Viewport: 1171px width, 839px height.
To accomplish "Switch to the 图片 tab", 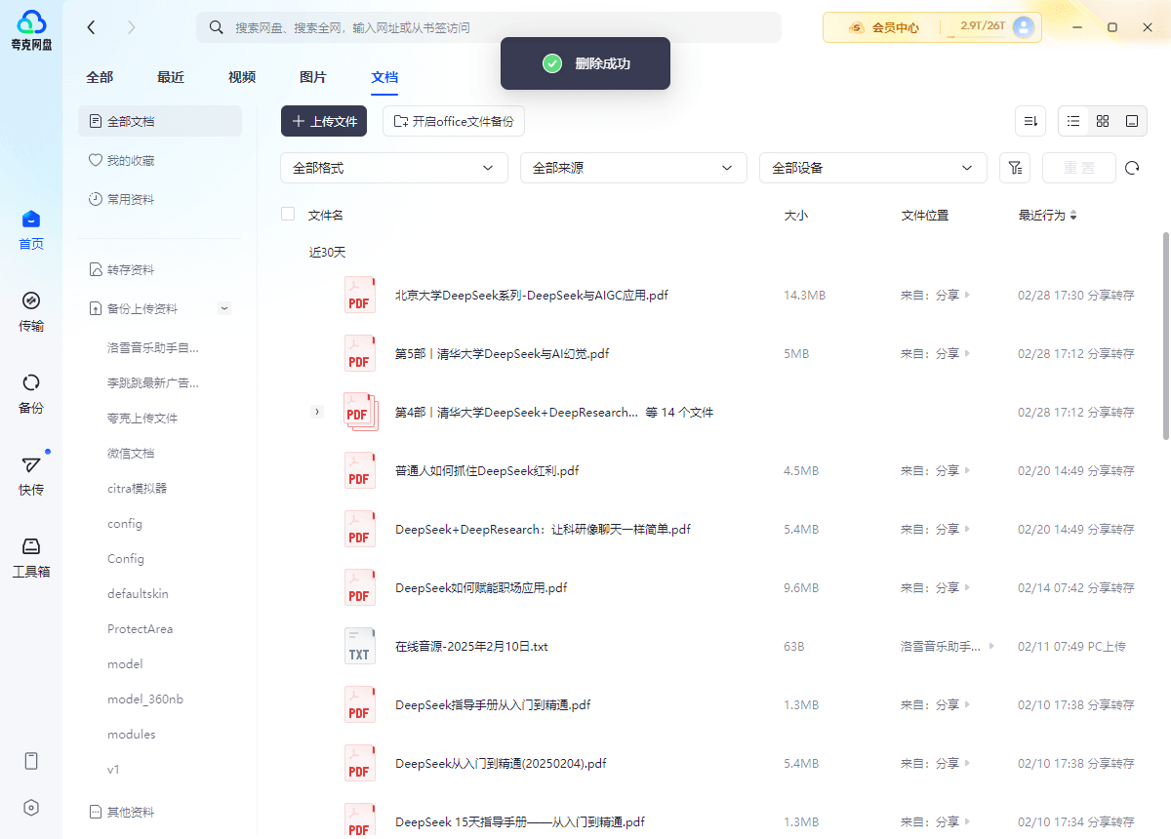I will [312, 76].
